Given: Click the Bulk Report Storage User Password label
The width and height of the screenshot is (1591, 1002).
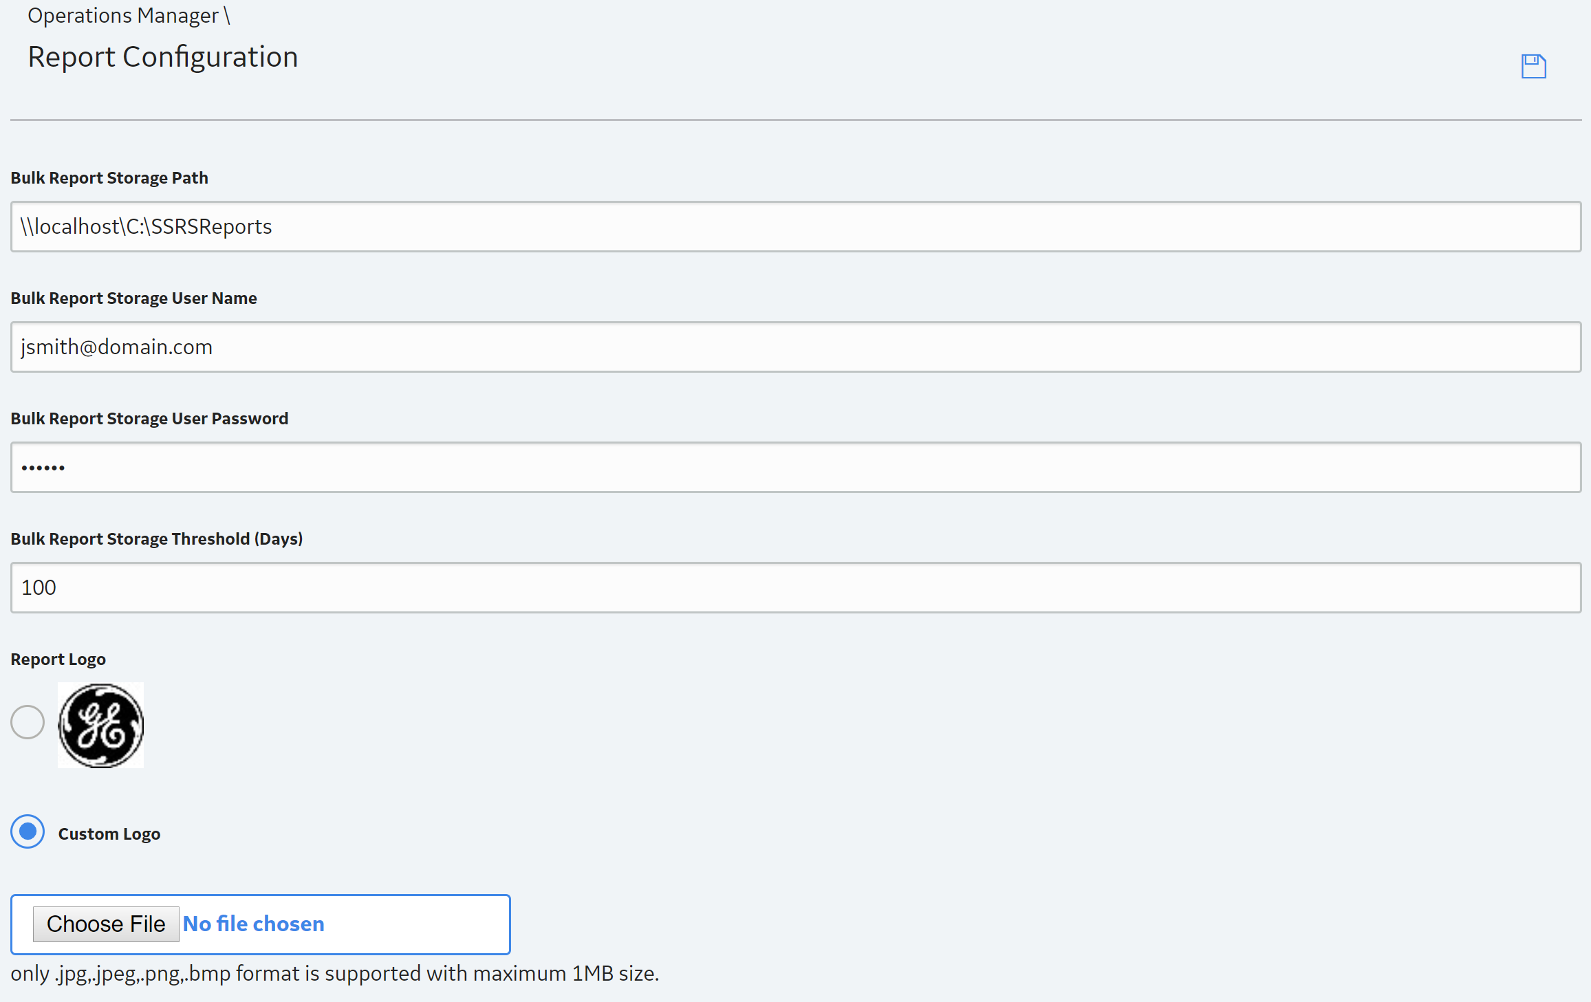Looking at the screenshot, I should pyautogui.click(x=149, y=418).
